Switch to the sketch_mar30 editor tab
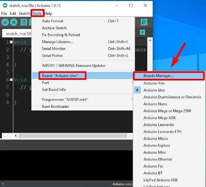The width and height of the screenshot is (206, 187). coord(17,34)
